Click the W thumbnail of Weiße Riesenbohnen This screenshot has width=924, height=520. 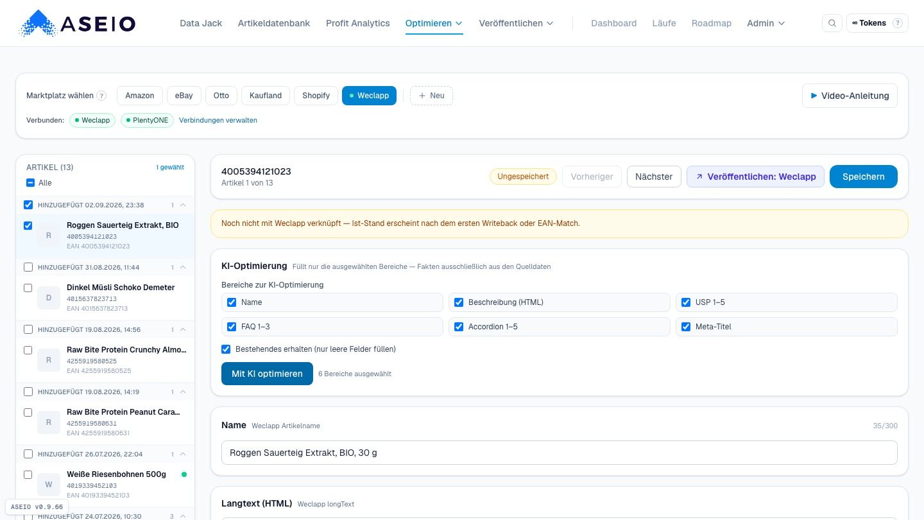click(49, 485)
